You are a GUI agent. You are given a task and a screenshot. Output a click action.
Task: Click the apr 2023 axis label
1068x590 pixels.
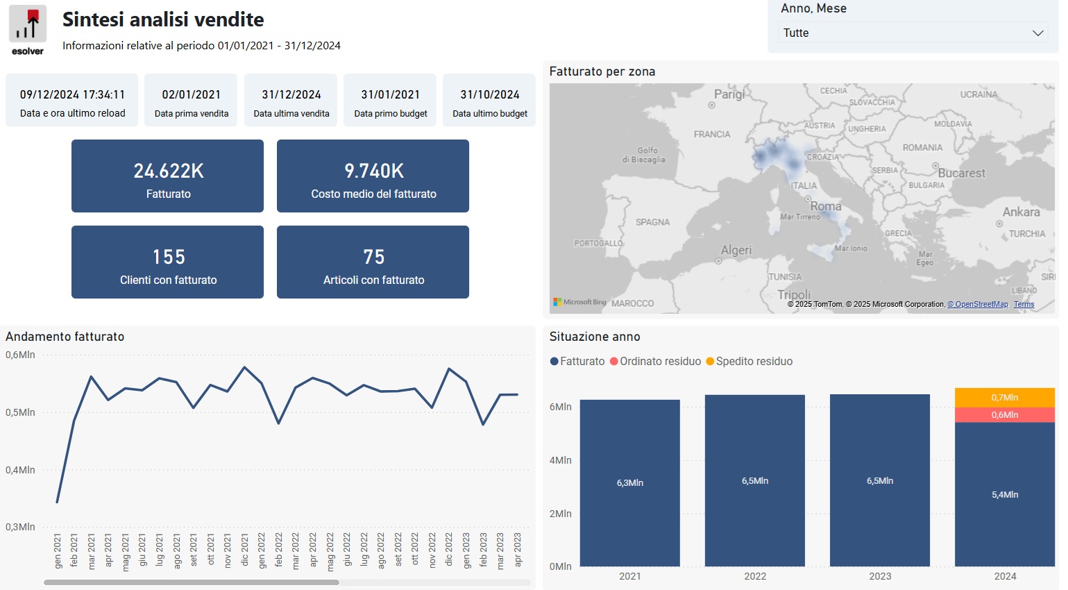tap(517, 550)
